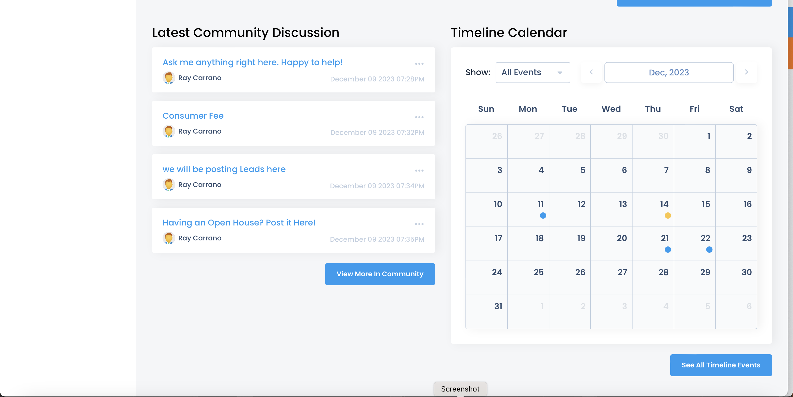Click the Timeline Calendar heading
This screenshot has width=793, height=397.
coord(509,32)
